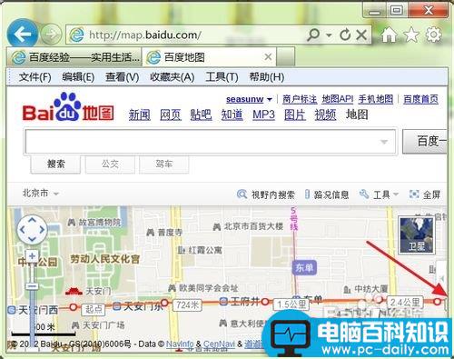The width and height of the screenshot is (454, 359).
Task: Open browser settings gear icon
Action: click(x=434, y=35)
